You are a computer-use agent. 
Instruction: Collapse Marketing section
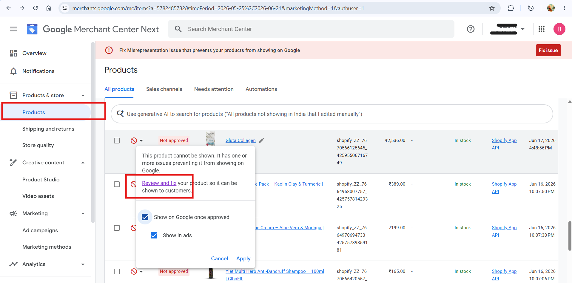tap(83, 213)
